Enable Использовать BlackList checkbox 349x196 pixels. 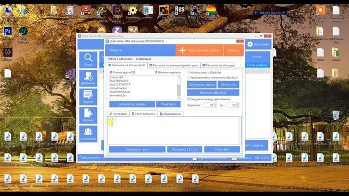(x=189, y=72)
